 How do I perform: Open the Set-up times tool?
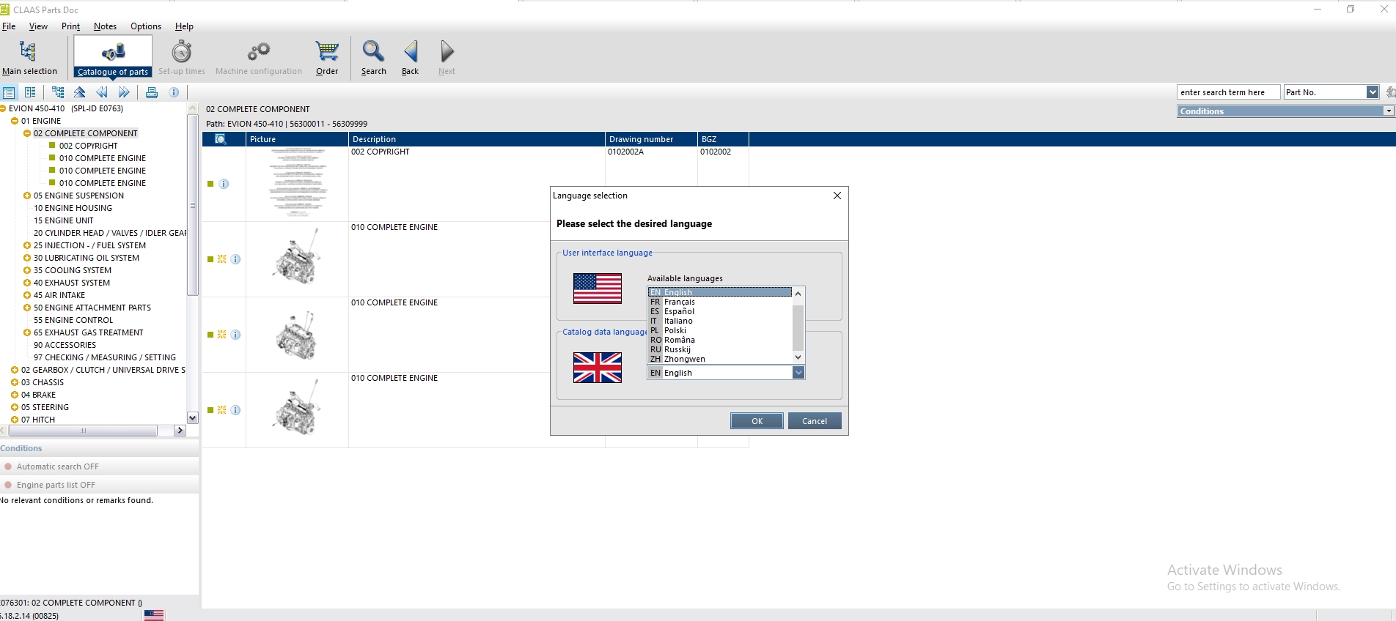pos(182,58)
